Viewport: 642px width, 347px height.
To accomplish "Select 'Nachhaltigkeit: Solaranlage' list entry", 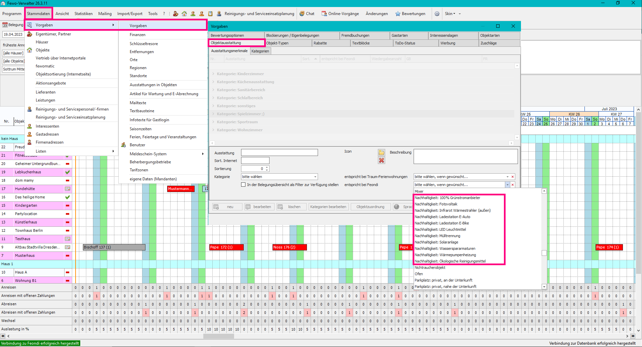I will click(436, 242).
